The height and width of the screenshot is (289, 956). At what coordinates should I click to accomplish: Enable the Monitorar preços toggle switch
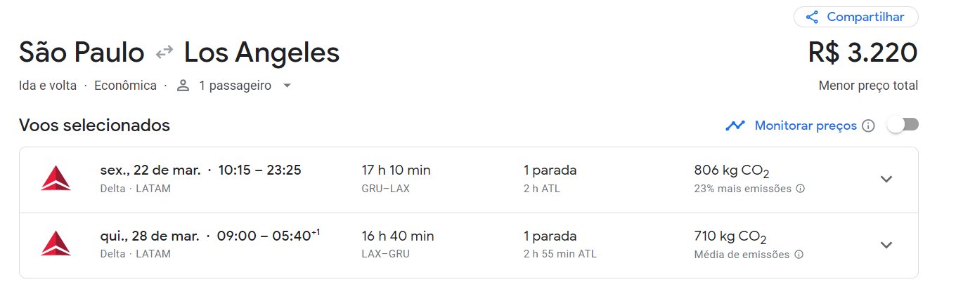tap(903, 125)
